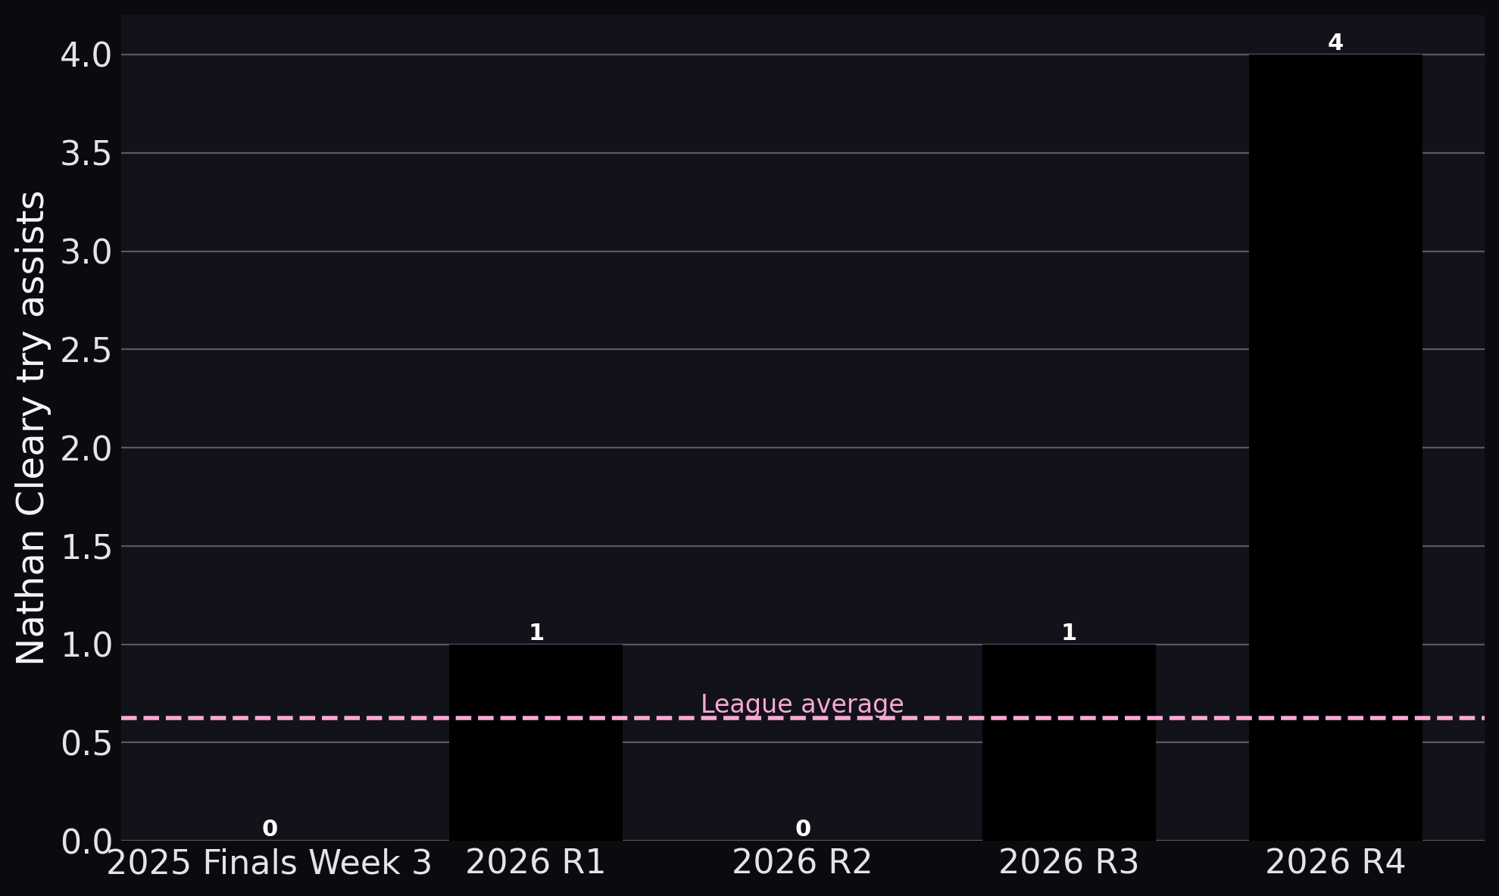Click the "2026 R4" x-axis label

(1335, 863)
